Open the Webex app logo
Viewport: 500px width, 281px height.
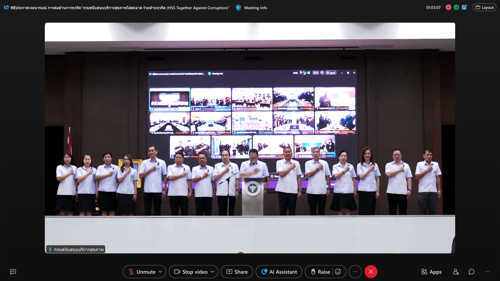coord(6,8)
